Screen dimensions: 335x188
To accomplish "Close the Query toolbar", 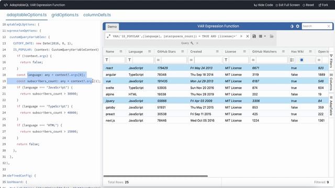I will (x=197, y=43).
